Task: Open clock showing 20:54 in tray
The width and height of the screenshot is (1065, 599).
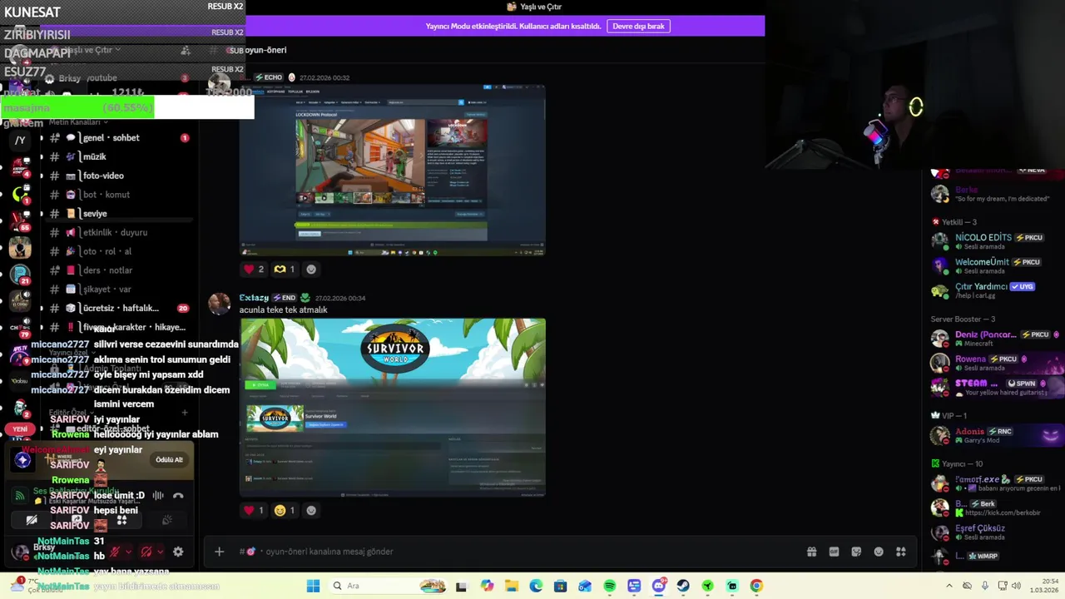Action: coord(1043,586)
